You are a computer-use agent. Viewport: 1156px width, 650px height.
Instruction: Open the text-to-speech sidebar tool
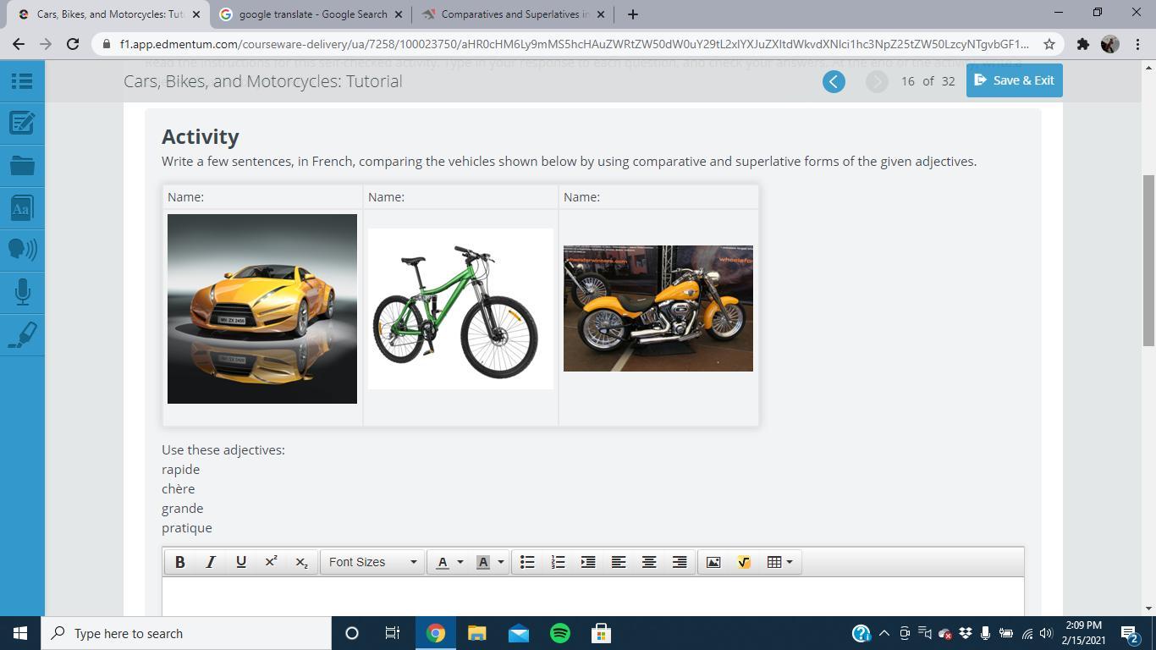pyautogui.click(x=22, y=249)
